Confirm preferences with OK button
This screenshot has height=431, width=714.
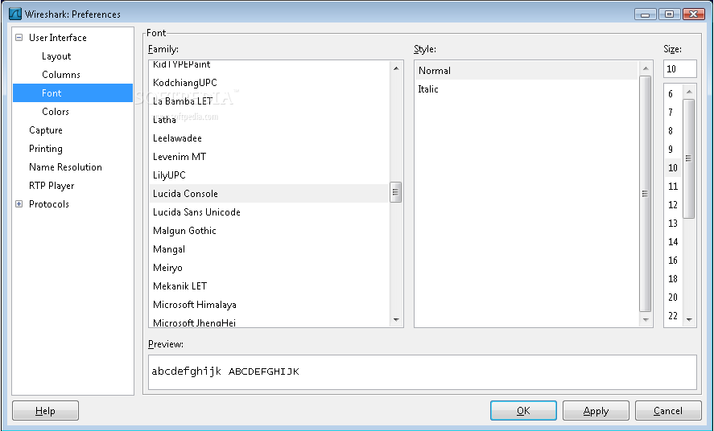coord(523,411)
